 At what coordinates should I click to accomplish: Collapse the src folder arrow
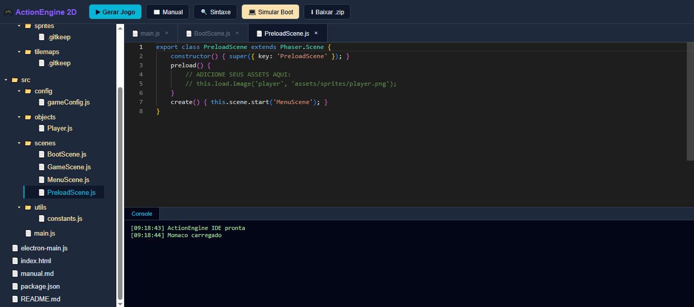6,80
